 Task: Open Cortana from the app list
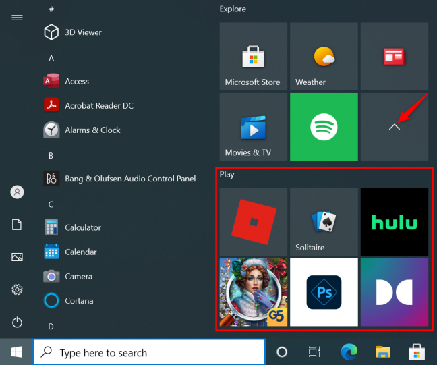[x=68, y=301]
